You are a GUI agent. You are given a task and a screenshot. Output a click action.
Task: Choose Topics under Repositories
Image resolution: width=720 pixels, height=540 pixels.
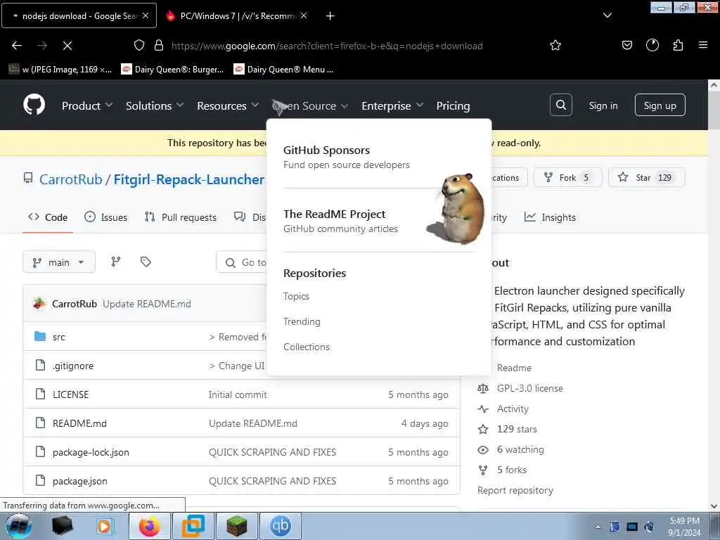[296, 296]
